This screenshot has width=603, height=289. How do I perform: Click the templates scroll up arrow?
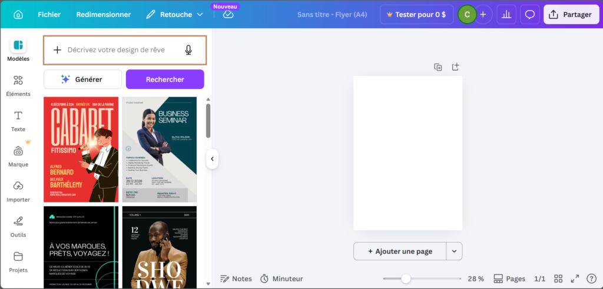point(208,99)
